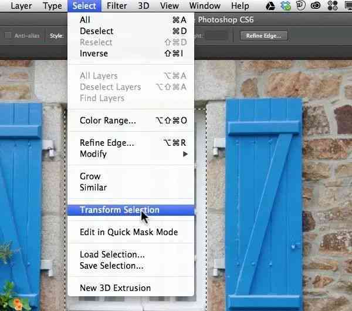Click Google Drive menu bar icon
The width and height of the screenshot is (352, 311).
270,6
